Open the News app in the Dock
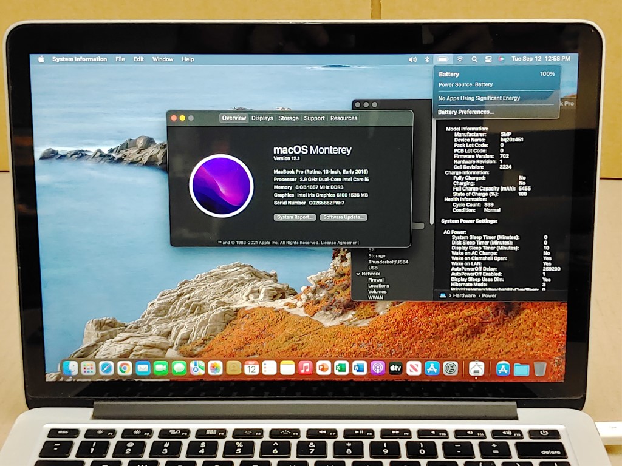 pos(414,368)
